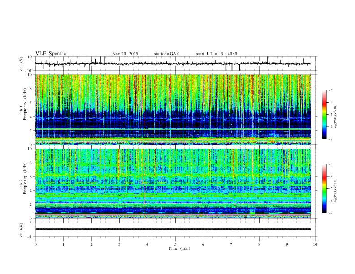The image size is (355, 274).
Task: Click tick label "10" on the Time axis
Action: [315, 244]
